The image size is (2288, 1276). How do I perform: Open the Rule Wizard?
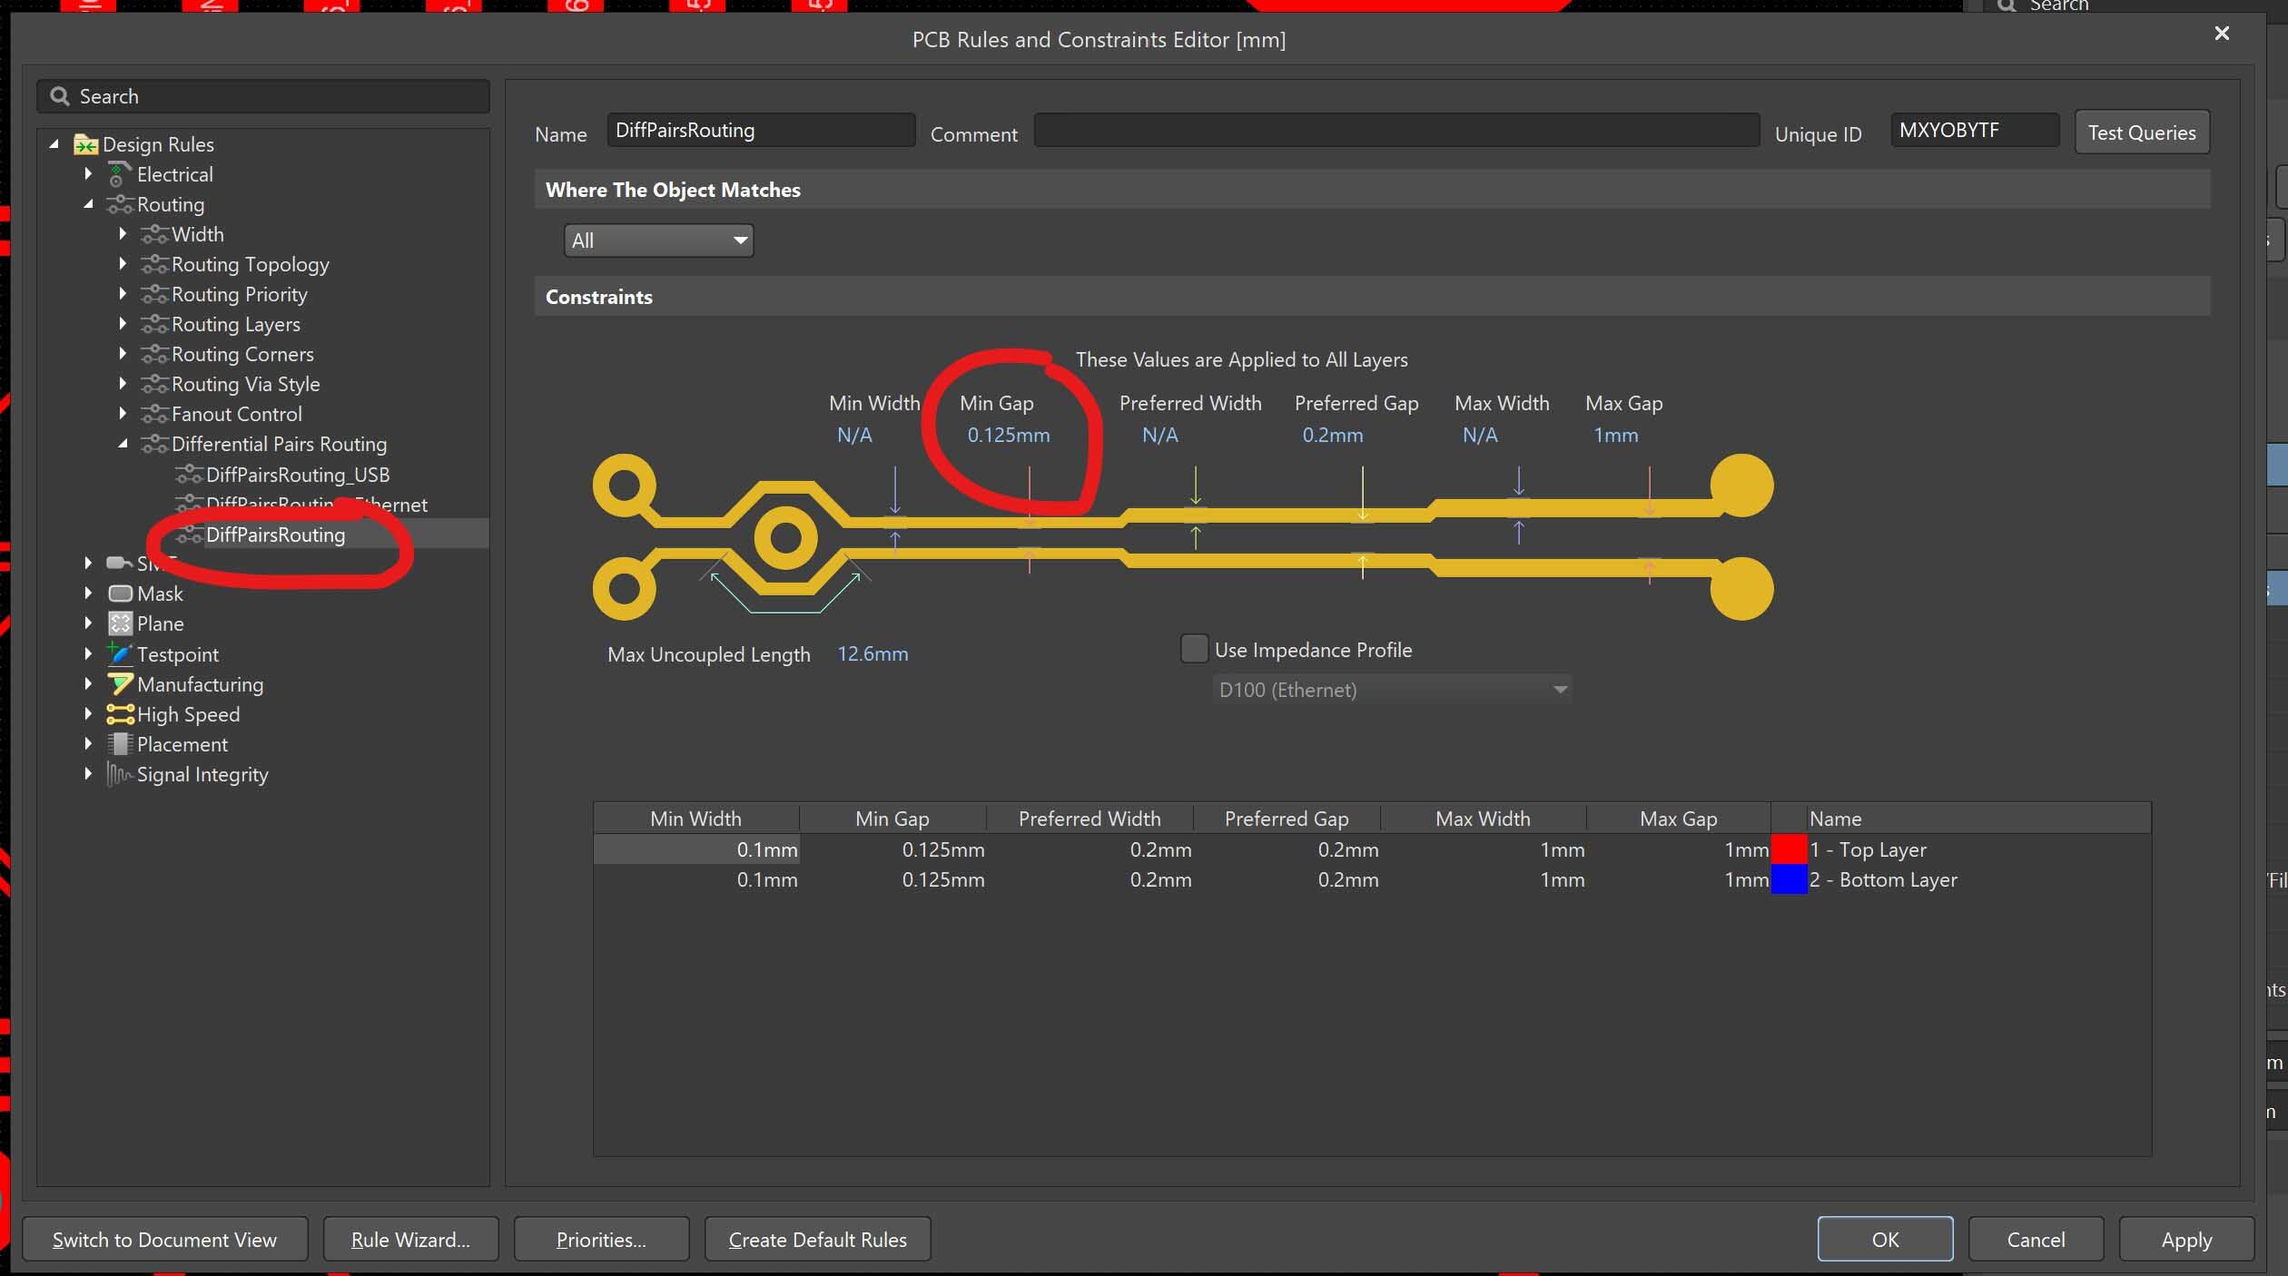point(410,1240)
